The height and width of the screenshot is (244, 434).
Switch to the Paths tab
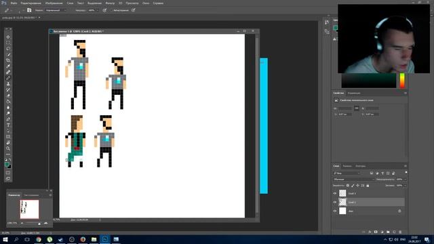tap(360, 166)
